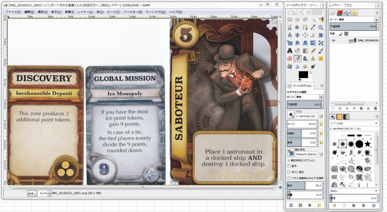The height and width of the screenshot is (212, 387).
Task: Select the Bucket Fill tool
Action: pyautogui.click(x=297, y=51)
